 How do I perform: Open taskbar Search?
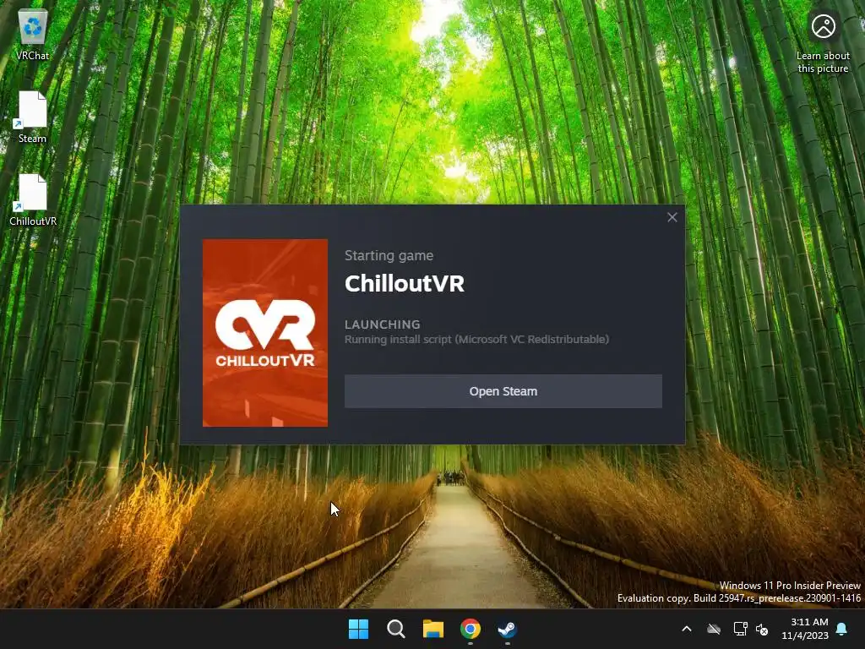tap(395, 629)
